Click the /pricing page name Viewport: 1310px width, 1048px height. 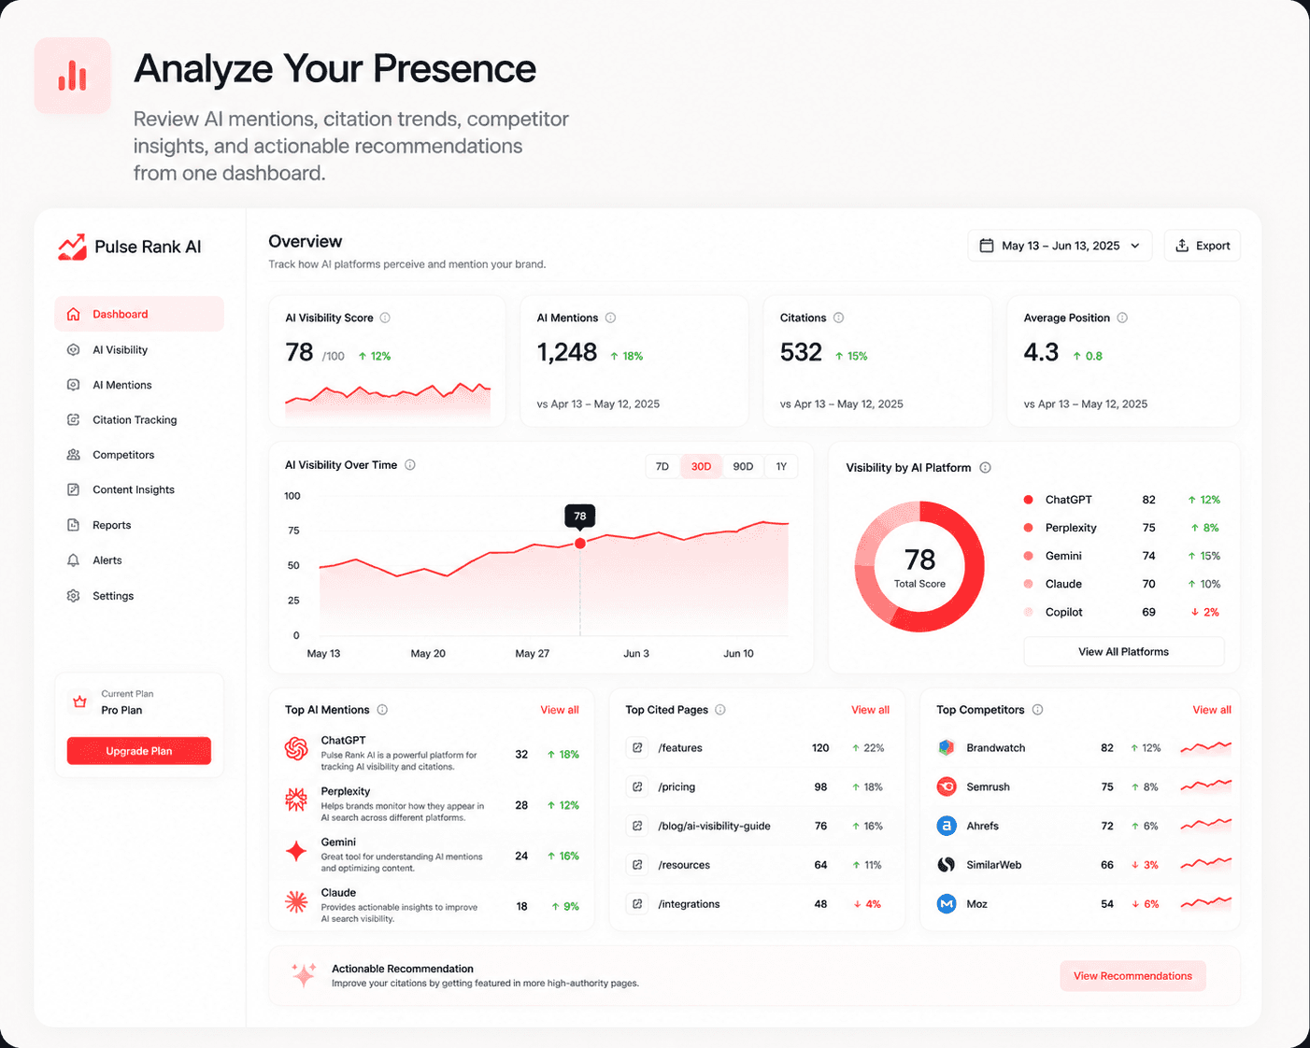[676, 786]
